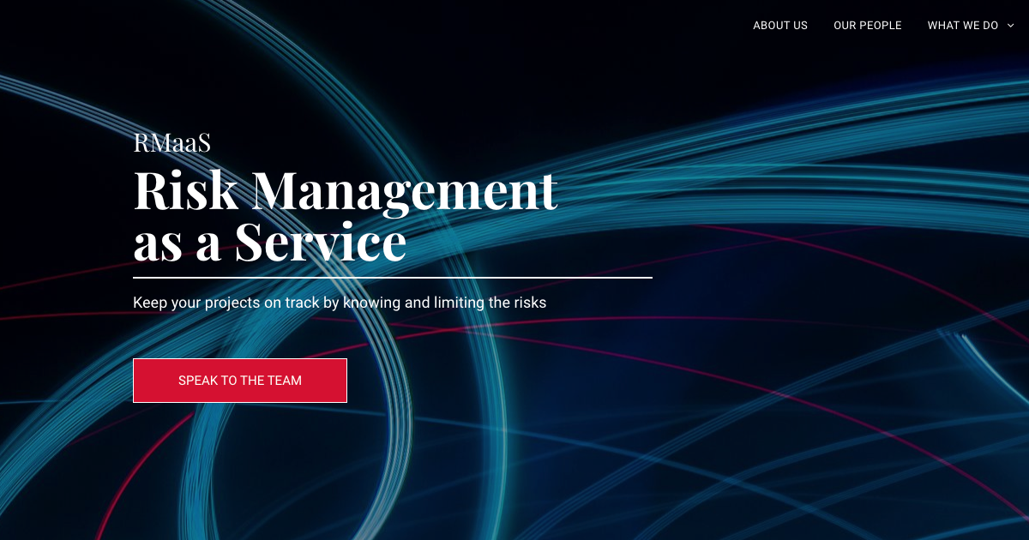Click the dropdown arrow in the navigation bar

1012,26
